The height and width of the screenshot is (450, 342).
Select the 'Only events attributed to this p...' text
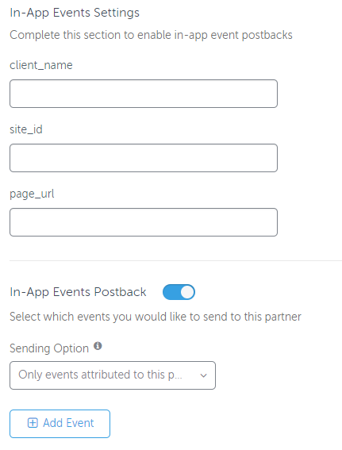100,375
